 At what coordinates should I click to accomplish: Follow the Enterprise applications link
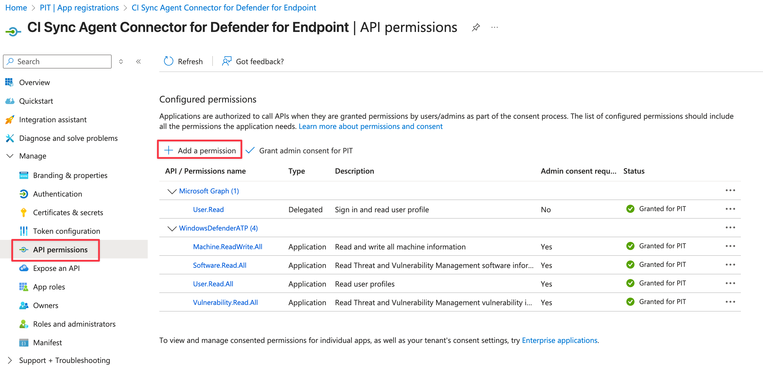[x=559, y=340]
